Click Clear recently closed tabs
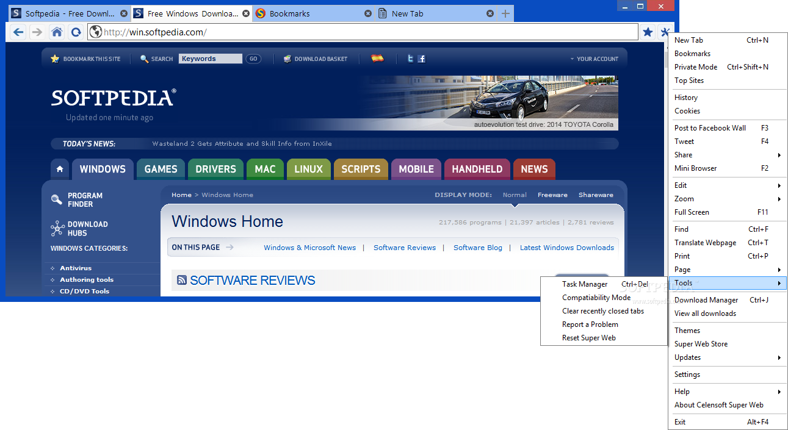 pos(604,311)
